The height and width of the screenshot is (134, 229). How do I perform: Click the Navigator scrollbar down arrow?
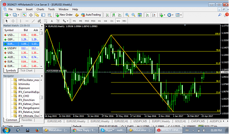tap(41, 116)
